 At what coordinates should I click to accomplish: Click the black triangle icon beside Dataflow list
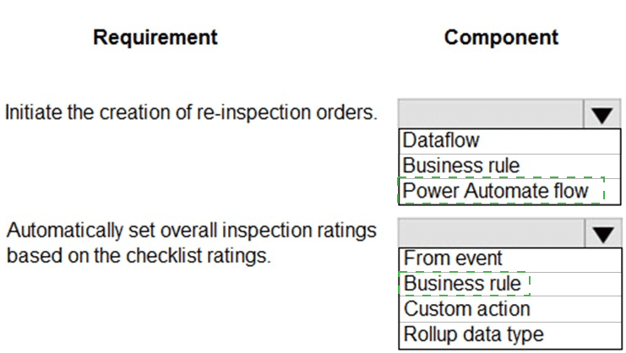tap(602, 115)
